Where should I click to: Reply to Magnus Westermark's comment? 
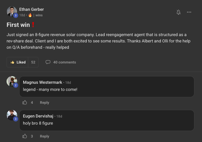click(45, 102)
